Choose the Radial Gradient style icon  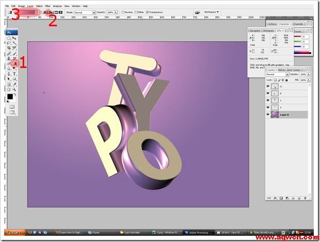click(48, 11)
